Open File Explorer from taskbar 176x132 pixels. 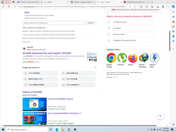(63, 130)
